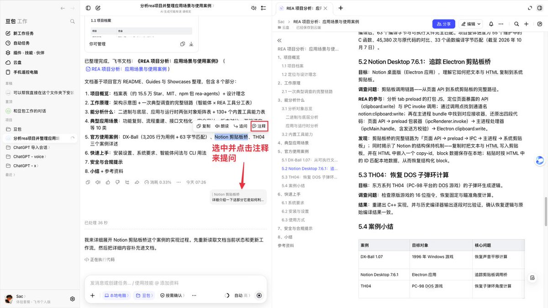The width and height of the screenshot is (548, 308).
Task: Open the REA 项目分析 Feishu document link
Action: 126,69
